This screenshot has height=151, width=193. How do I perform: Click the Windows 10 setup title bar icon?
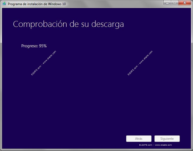[4, 4]
